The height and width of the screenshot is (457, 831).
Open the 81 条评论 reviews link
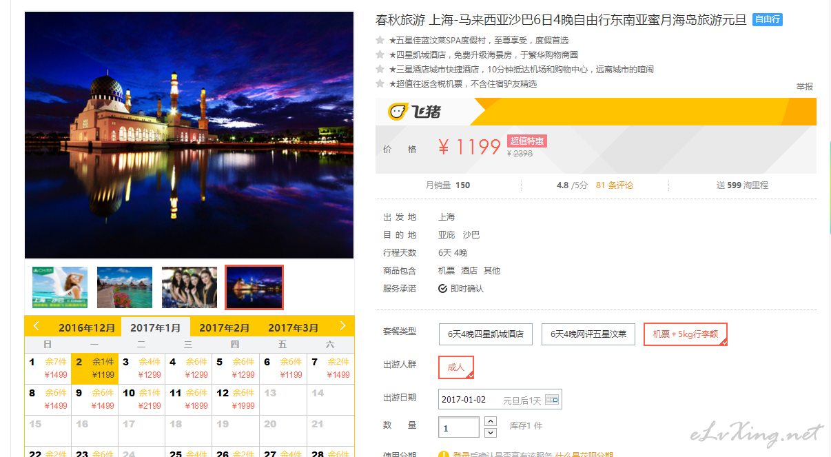coord(615,185)
